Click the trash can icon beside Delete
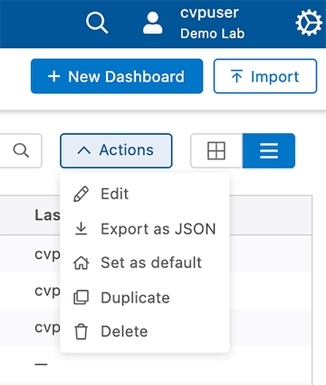 [81, 332]
